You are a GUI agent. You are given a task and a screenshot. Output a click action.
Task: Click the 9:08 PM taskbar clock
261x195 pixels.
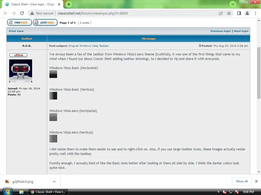pos(248,192)
